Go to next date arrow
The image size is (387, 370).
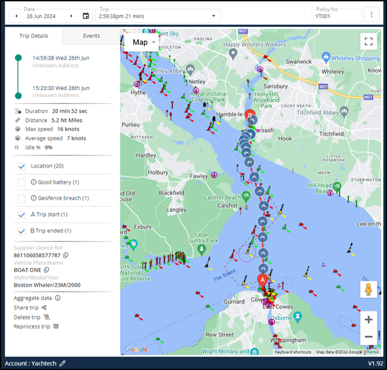click(71, 16)
